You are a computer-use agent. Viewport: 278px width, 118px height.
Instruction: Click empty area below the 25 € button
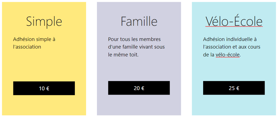pos(234,105)
